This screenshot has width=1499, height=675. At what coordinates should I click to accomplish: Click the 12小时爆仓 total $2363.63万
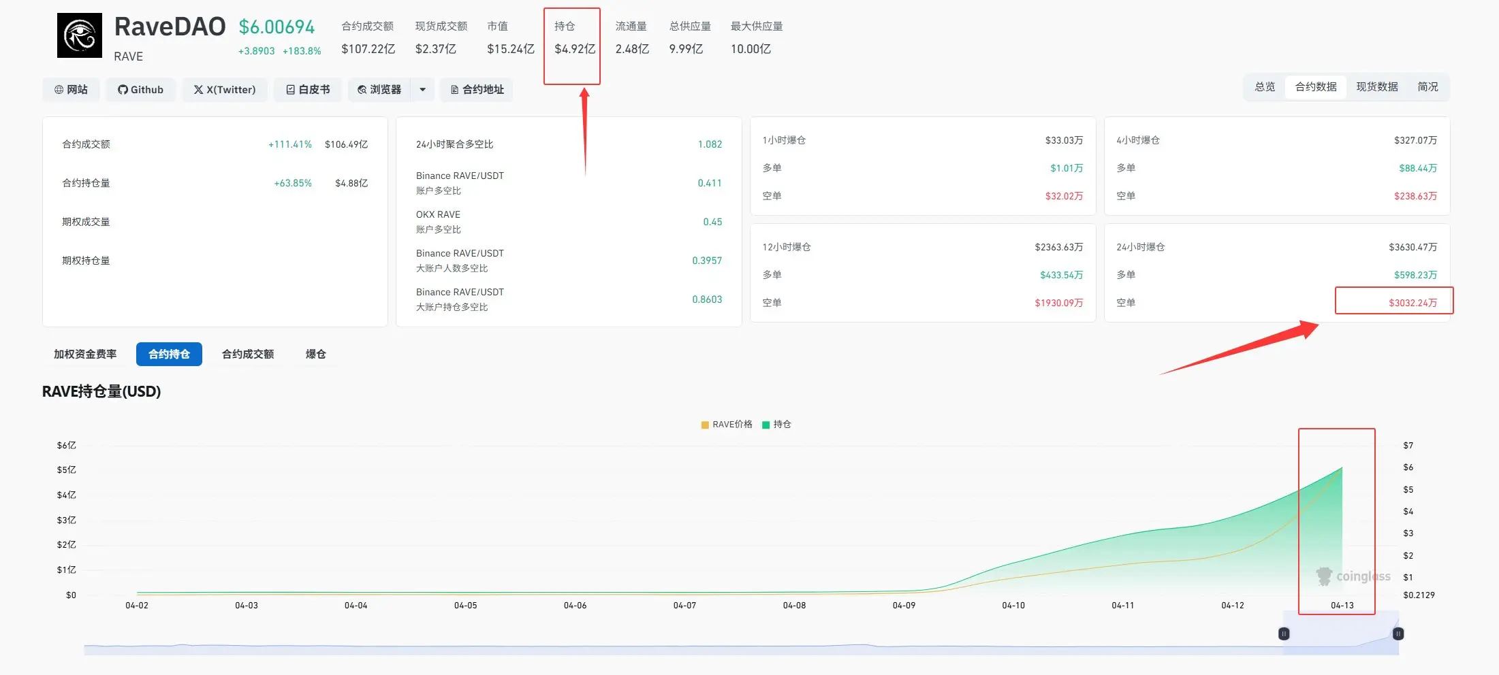click(1058, 247)
